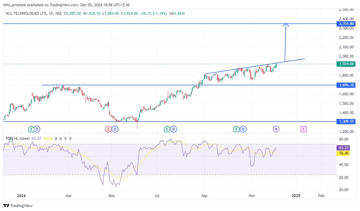Viewport: 360px width, 211px height.
Task: Click the C1,924.00 close value in header
Action: pos(130,13)
